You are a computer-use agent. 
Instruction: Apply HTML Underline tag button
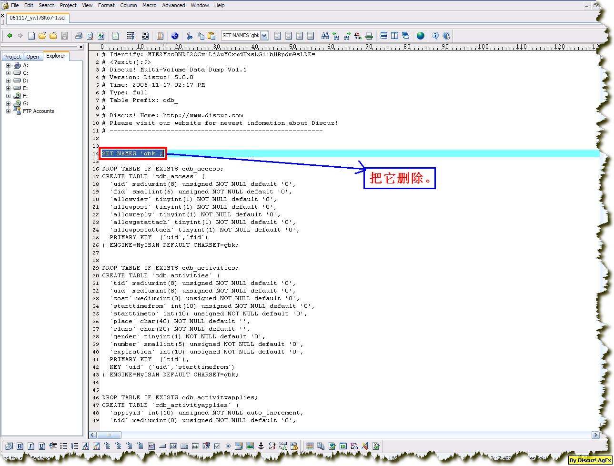(42, 446)
